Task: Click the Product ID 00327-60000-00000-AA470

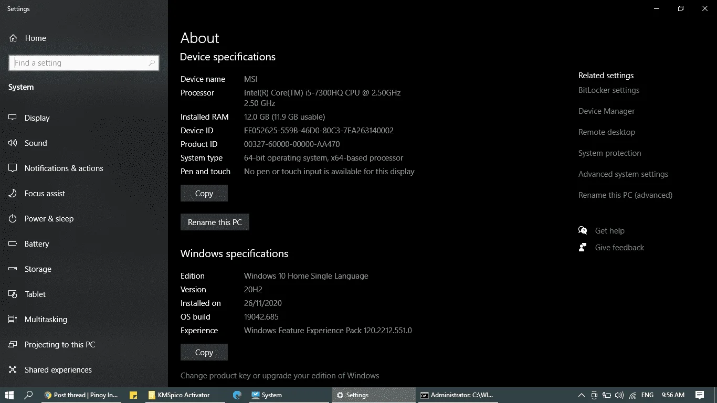Action: pos(292,144)
